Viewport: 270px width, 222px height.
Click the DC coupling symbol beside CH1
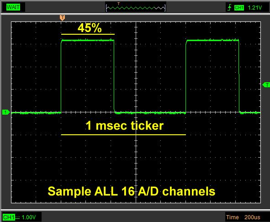(17, 217)
